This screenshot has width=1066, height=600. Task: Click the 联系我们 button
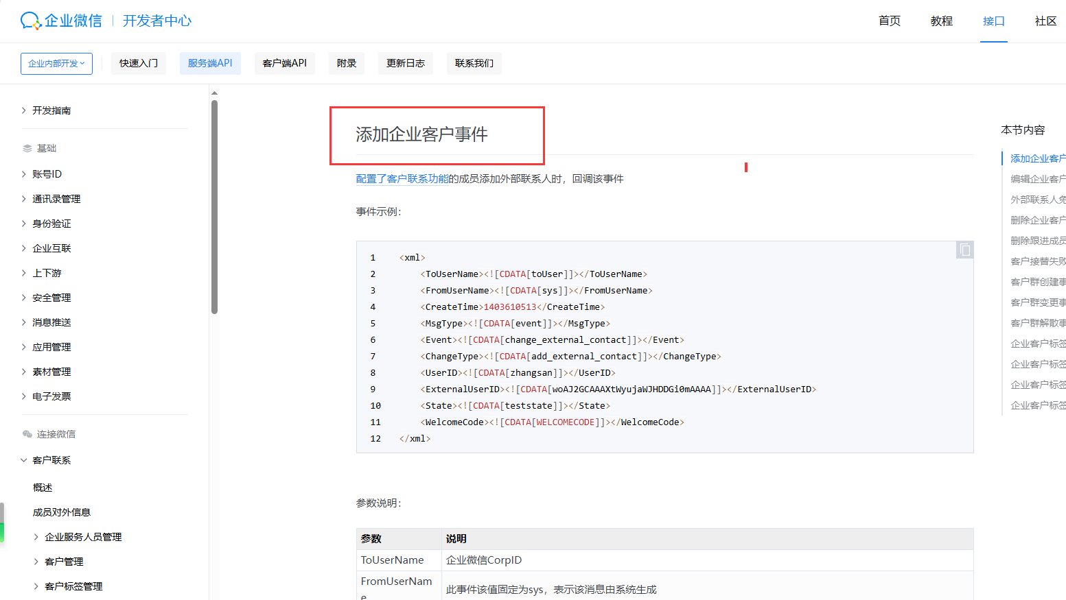(x=474, y=63)
